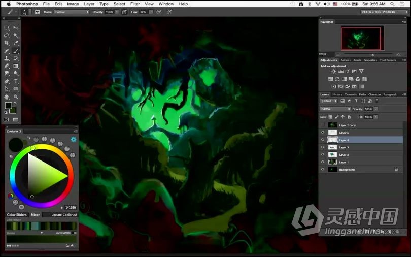
Task: Click the Update Coolorus! button
Action: click(64, 215)
